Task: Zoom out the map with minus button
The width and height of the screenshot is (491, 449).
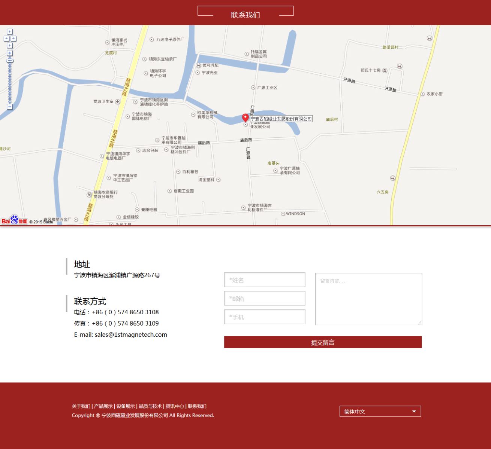Action: coord(10,107)
